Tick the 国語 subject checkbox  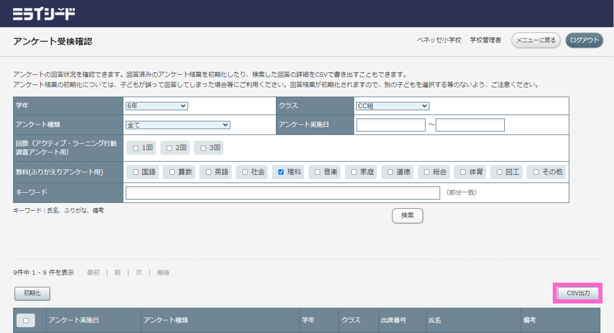[136, 172]
